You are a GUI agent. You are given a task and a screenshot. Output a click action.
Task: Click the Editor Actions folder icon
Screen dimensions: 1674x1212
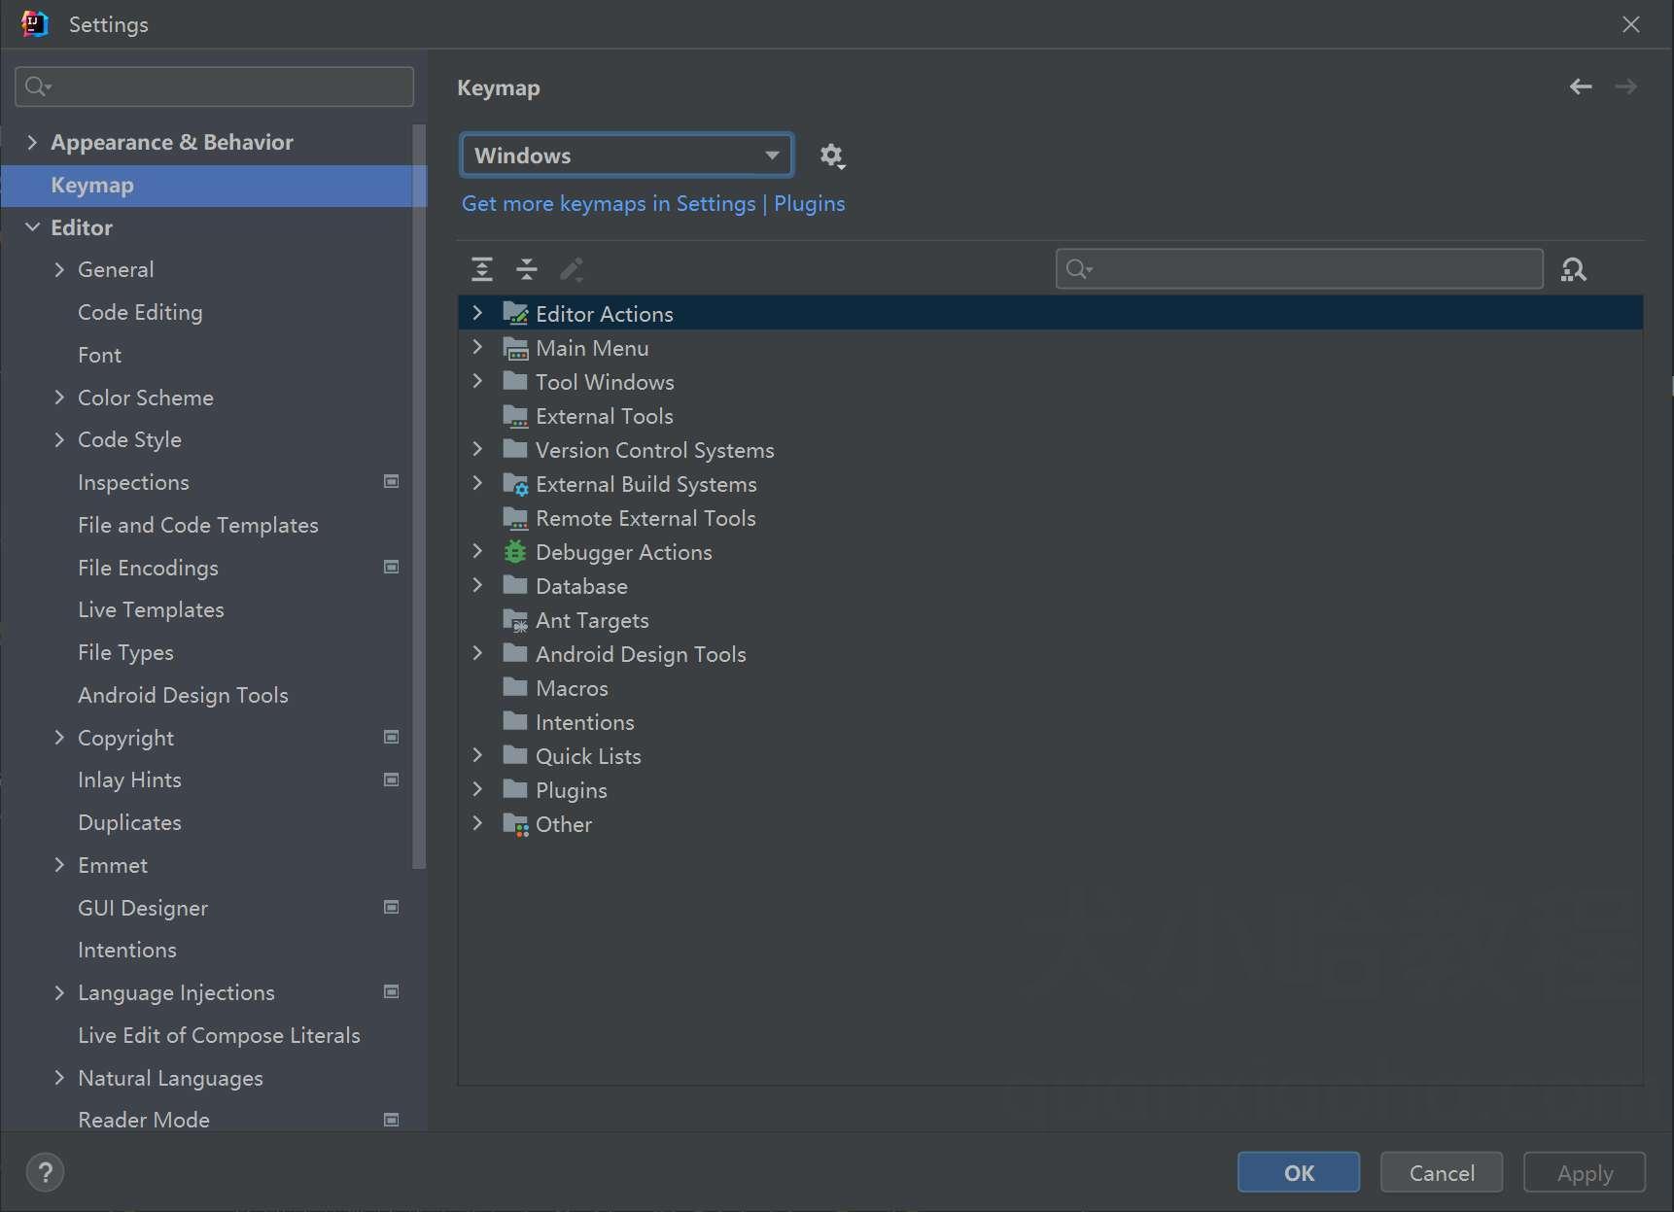tap(515, 313)
